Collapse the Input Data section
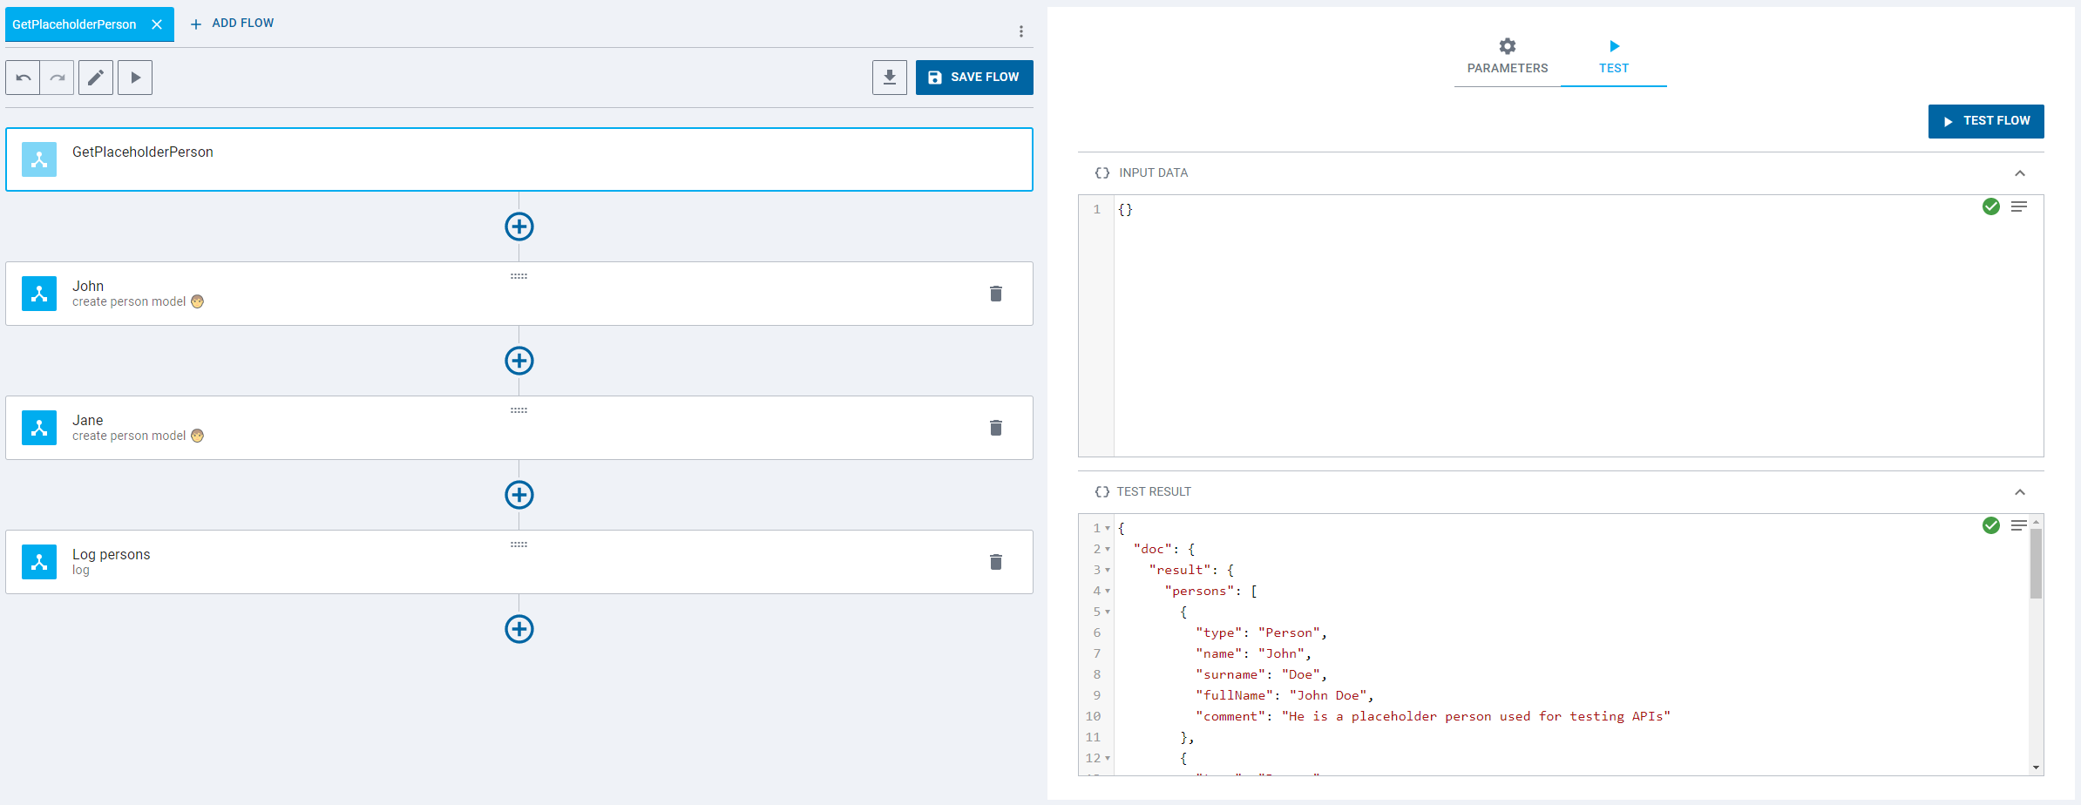The height and width of the screenshot is (805, 2081). [x=2019, y=173]
